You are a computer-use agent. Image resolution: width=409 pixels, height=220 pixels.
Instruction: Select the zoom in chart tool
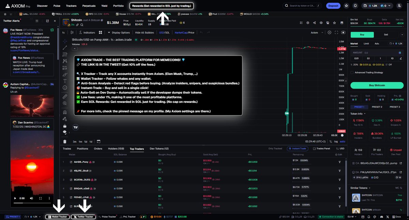tap(65, 103)
